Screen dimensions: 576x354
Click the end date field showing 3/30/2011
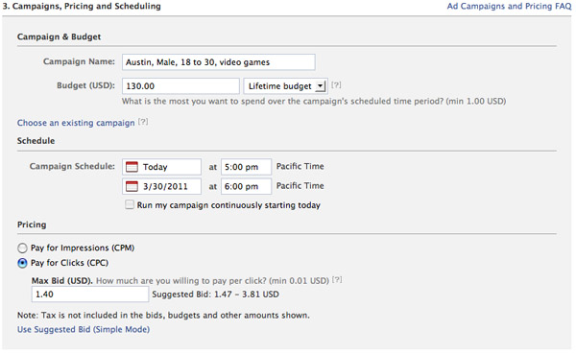(161, 186)
